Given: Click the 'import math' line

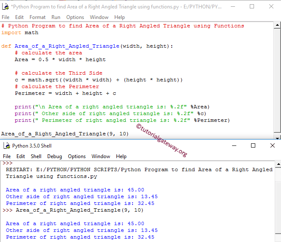Looking at the screenshot, I should (x=20, y=32).
